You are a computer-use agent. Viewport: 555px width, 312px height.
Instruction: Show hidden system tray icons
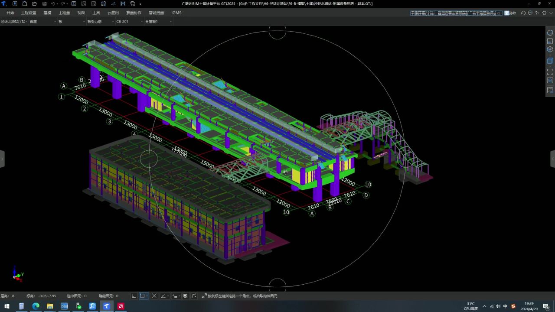(484, 306)
